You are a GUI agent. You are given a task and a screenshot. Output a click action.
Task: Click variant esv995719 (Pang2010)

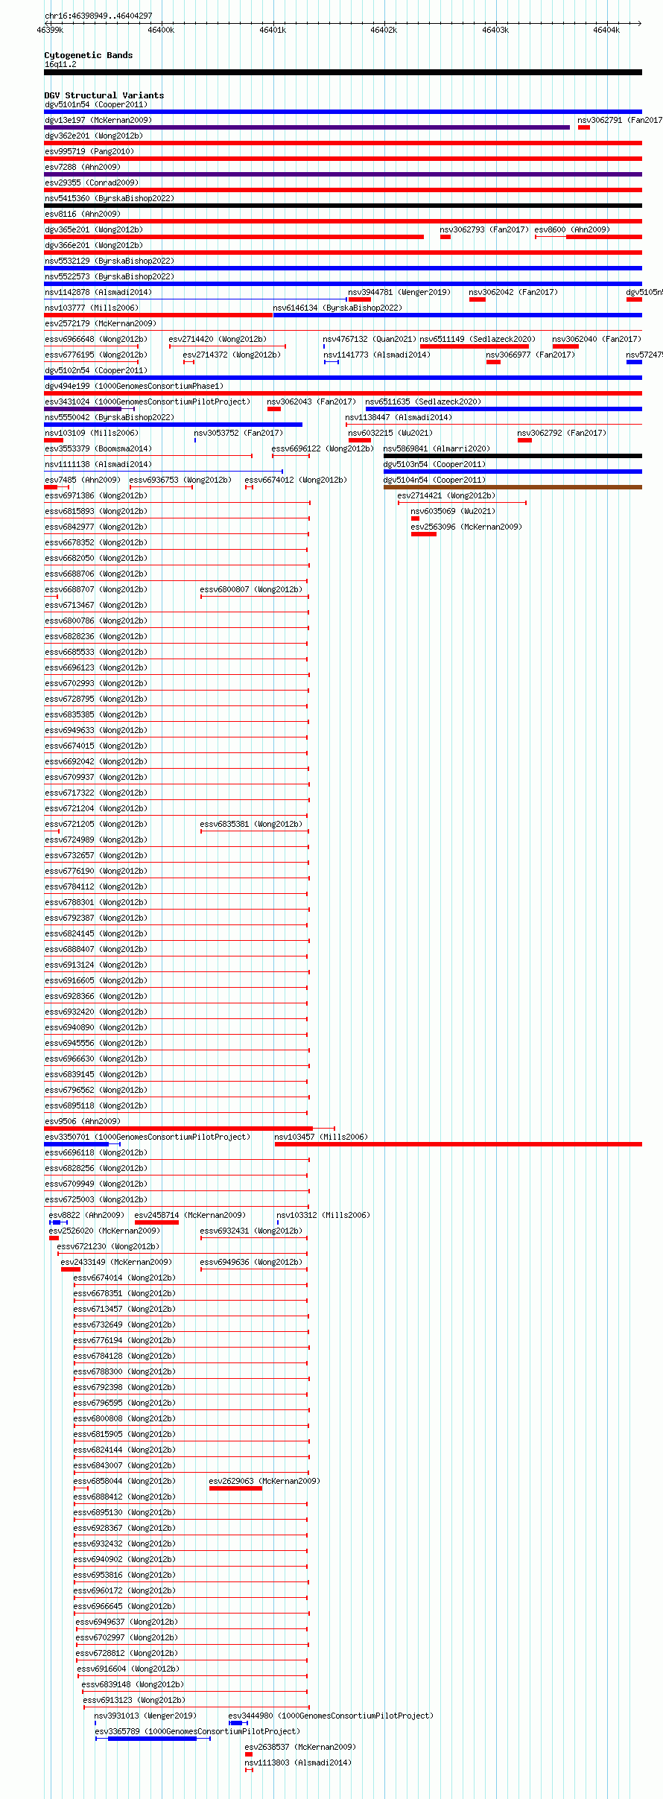(343, 159)
